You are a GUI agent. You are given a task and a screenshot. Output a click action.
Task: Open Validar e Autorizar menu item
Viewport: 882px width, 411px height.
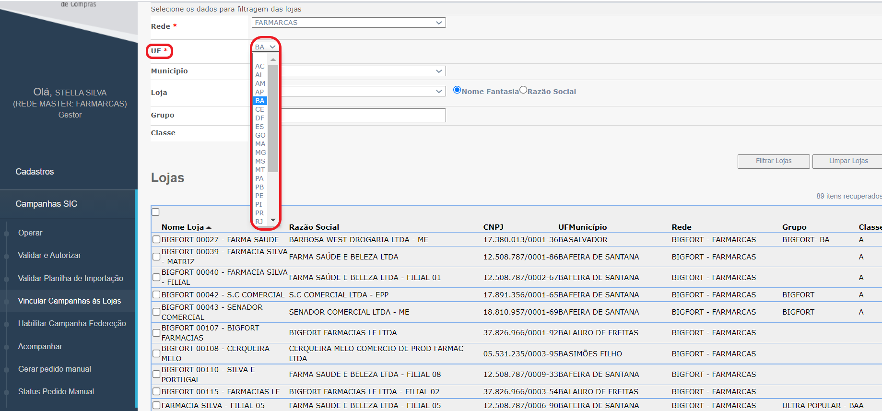[x=49, y=255]
